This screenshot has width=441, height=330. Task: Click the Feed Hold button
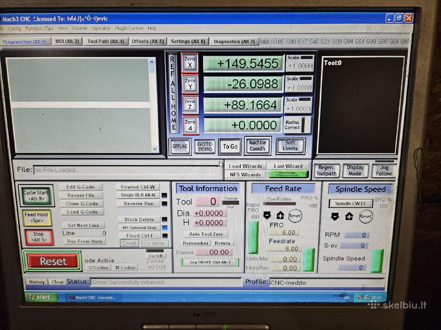tap(36, 218)
